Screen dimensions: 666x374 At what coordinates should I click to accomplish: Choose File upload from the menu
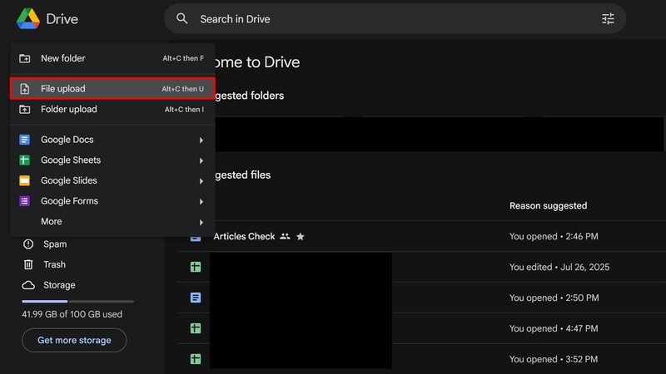tap(112, 89)
